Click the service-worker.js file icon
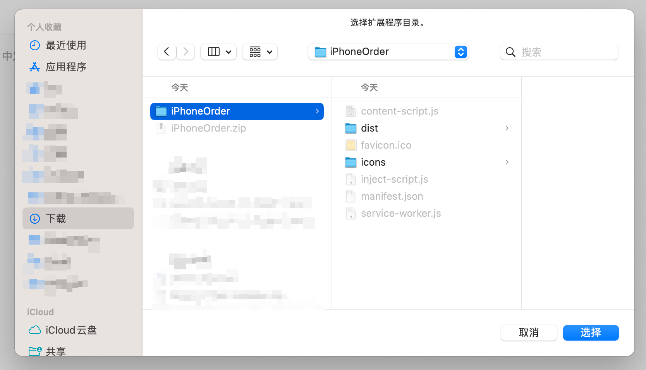 pyautogui.click(x=351, y=214)
